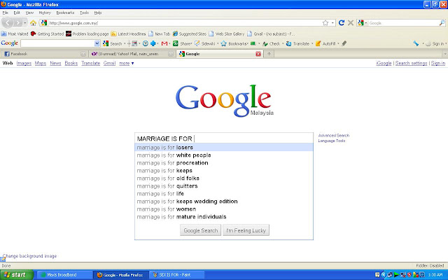This screenshot has height=280, width=448.
Task: Click the Google Search button
Action: pyautogui.click(x=201, y=230)
